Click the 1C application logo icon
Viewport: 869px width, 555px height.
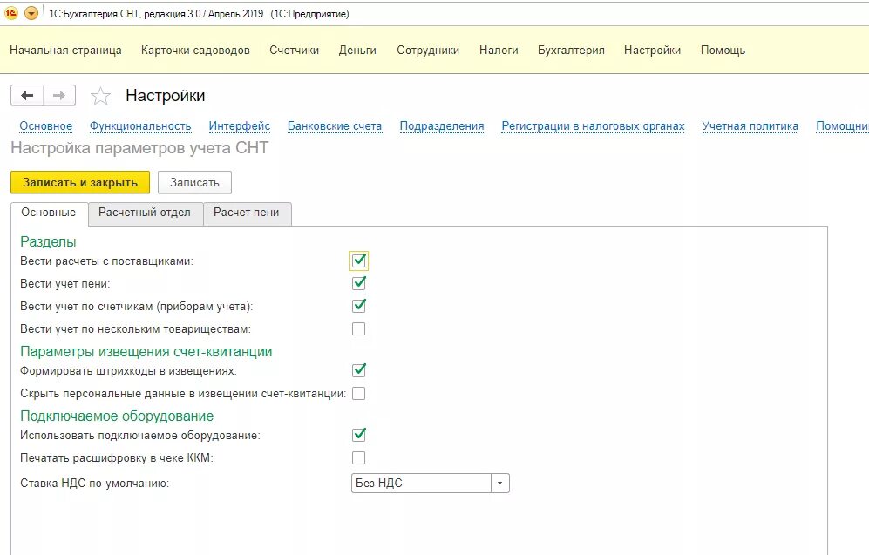pos(11,13)
